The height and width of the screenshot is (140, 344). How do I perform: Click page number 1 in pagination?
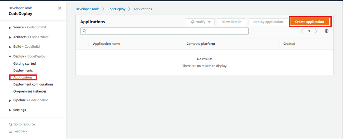pyautogui.click(x=309, y=31)
